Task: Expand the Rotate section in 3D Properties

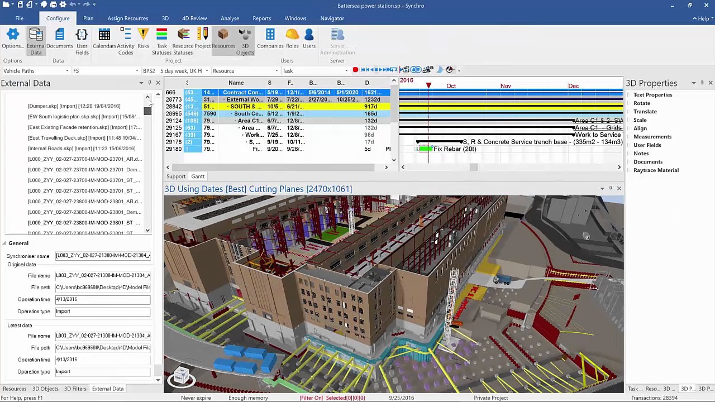Action: (x=641, y=103)
